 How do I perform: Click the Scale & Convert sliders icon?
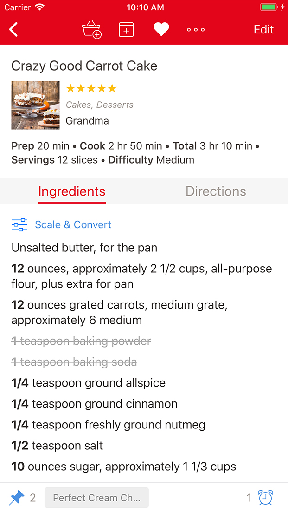(19, 225)
